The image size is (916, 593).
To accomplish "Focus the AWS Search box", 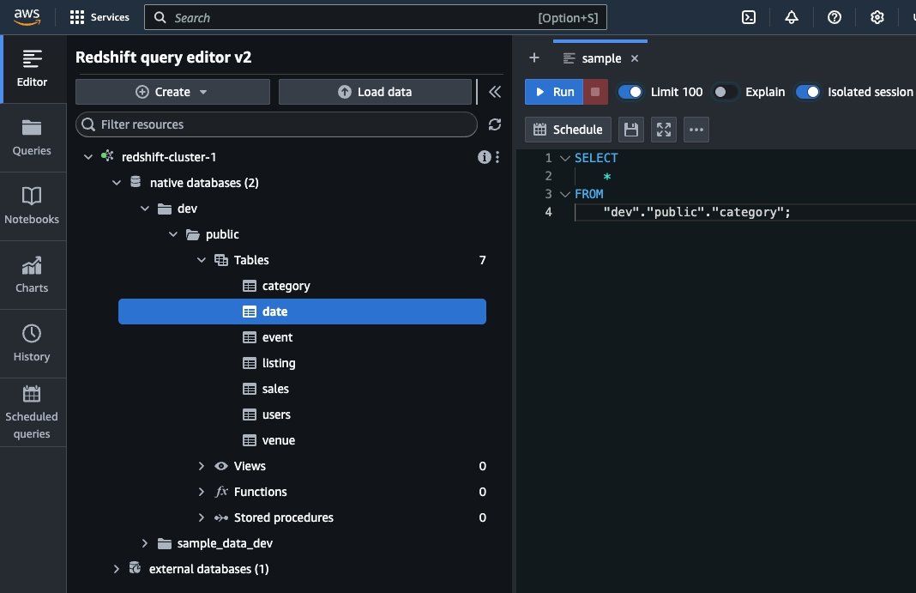I will [376, 17].
